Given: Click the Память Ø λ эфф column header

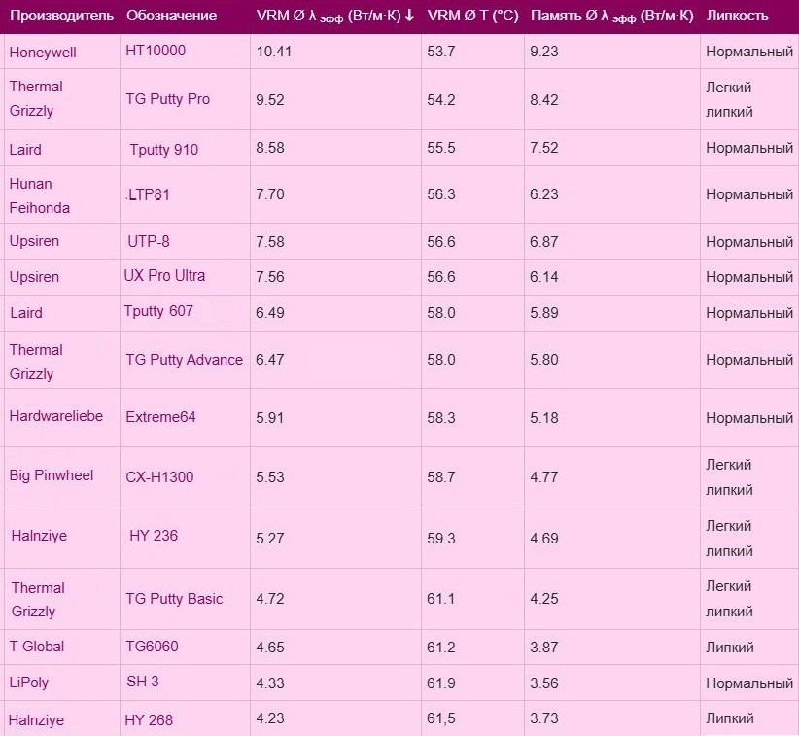Looking at the screenshot, I should pos(612,17).
